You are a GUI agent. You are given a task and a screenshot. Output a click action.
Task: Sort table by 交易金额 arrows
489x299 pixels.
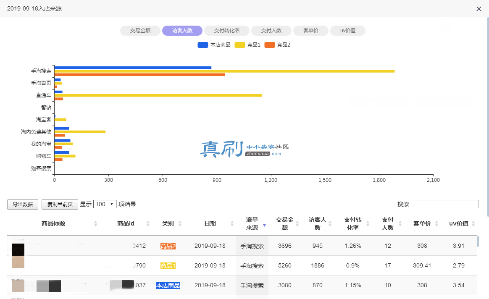coord(297,223)
